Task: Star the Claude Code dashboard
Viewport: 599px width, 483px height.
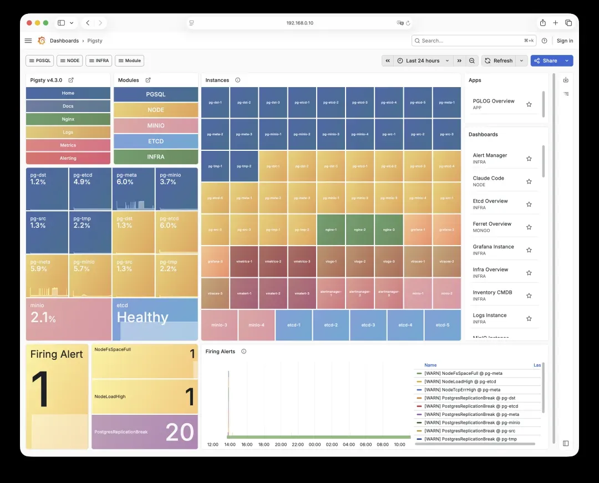Action: [x=529, y=181]
